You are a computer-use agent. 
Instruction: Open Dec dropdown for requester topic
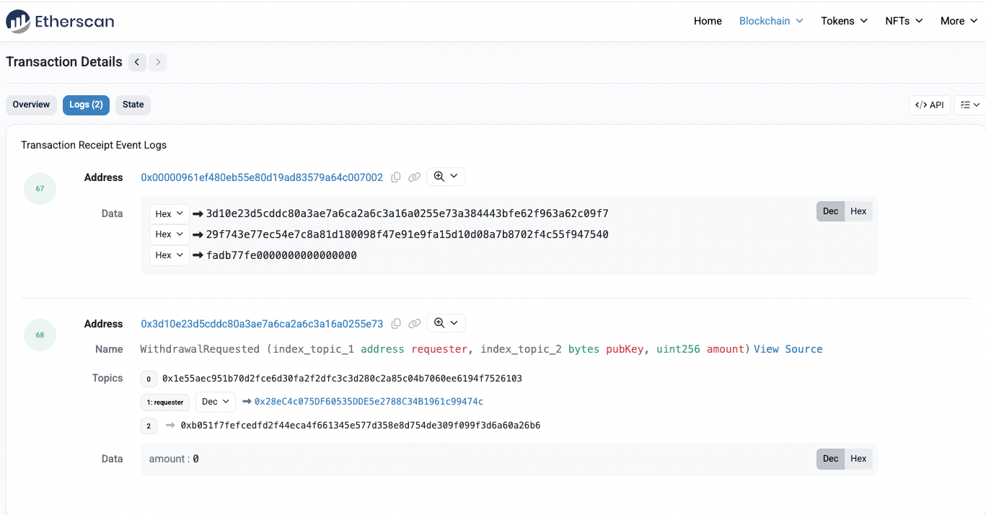point(216,402)
